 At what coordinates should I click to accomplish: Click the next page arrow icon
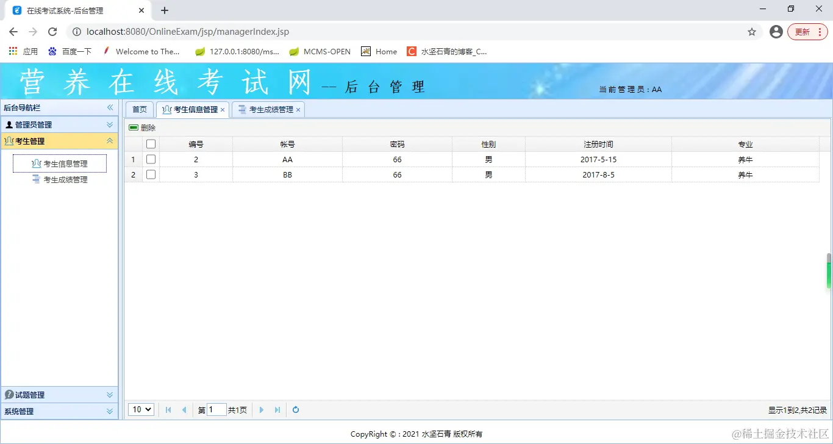tap(261, 409)
